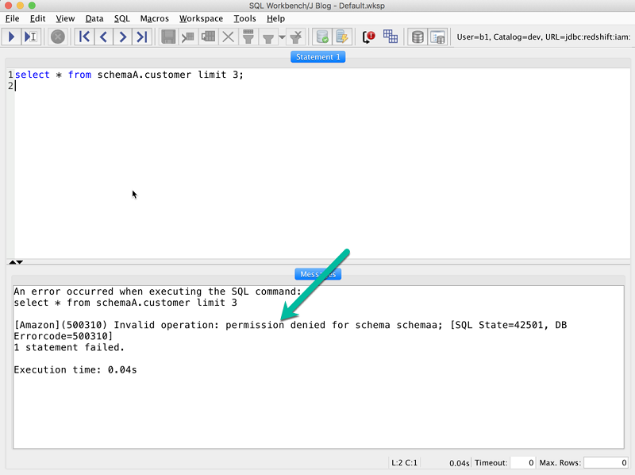Toggle ignore errors icon with red alert
Screen dimensions: 635x475
tap(368, 37)
